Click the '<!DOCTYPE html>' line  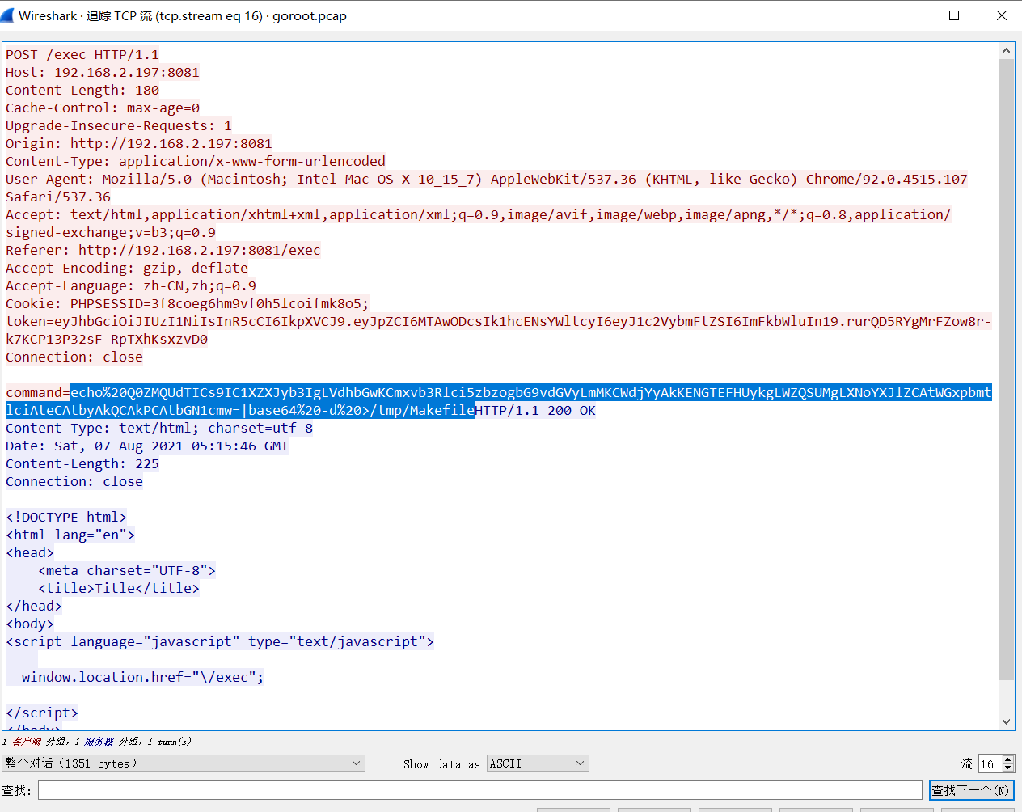(66, 517)
